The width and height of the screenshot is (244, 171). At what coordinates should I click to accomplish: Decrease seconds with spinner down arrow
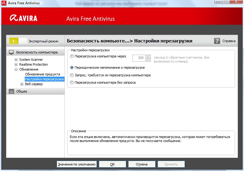(147, 60)
